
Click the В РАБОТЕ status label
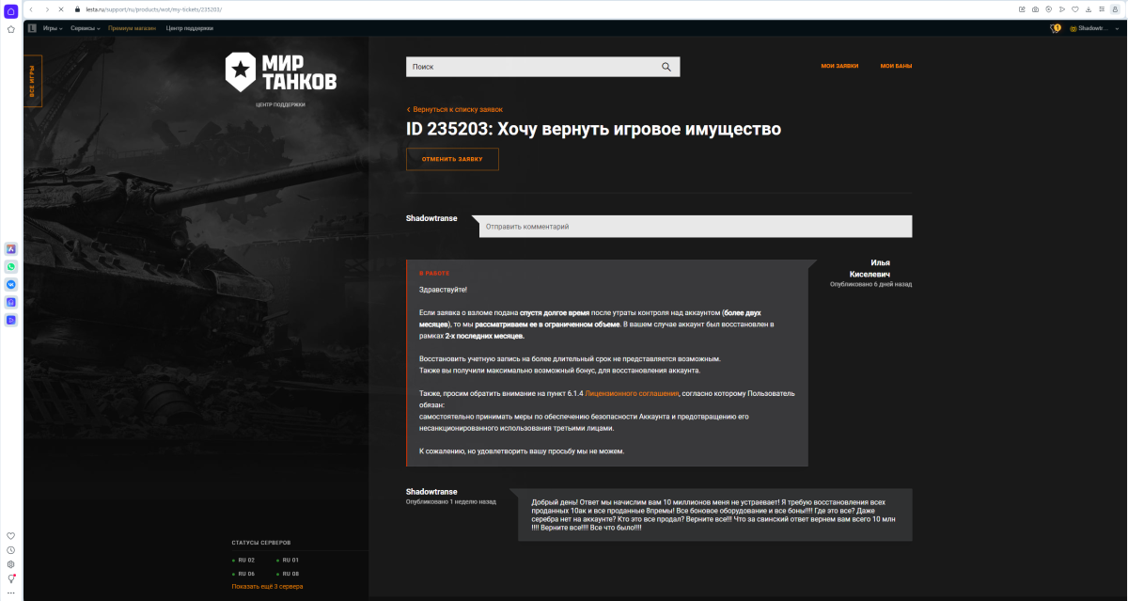click(x=434, y=273)
